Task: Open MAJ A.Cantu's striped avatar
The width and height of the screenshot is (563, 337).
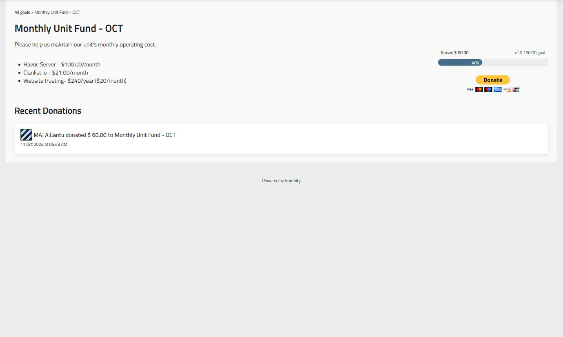Action: tap(26, 135)
